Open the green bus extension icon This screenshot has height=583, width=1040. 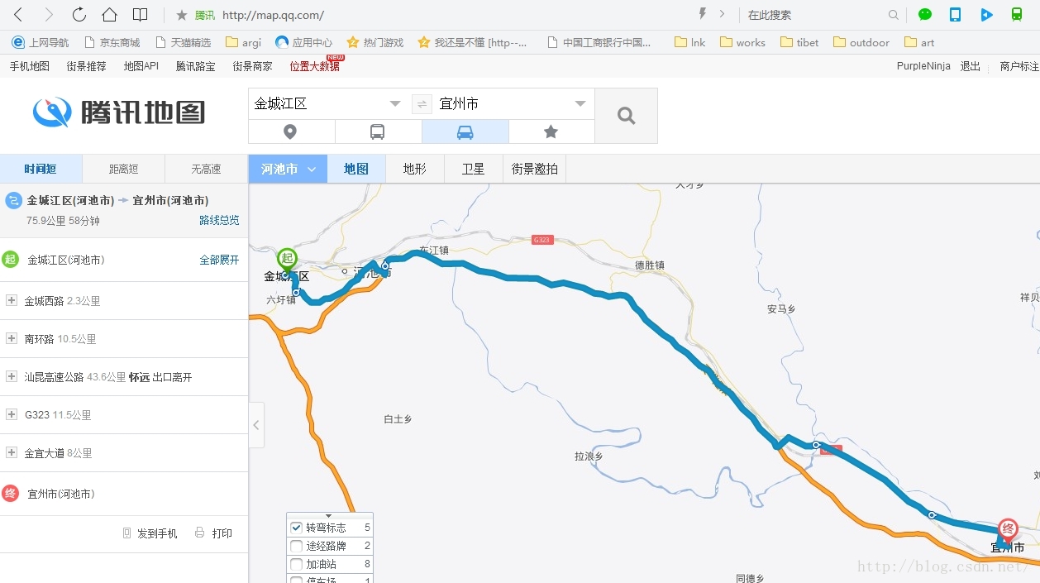tap(1017, 15)
